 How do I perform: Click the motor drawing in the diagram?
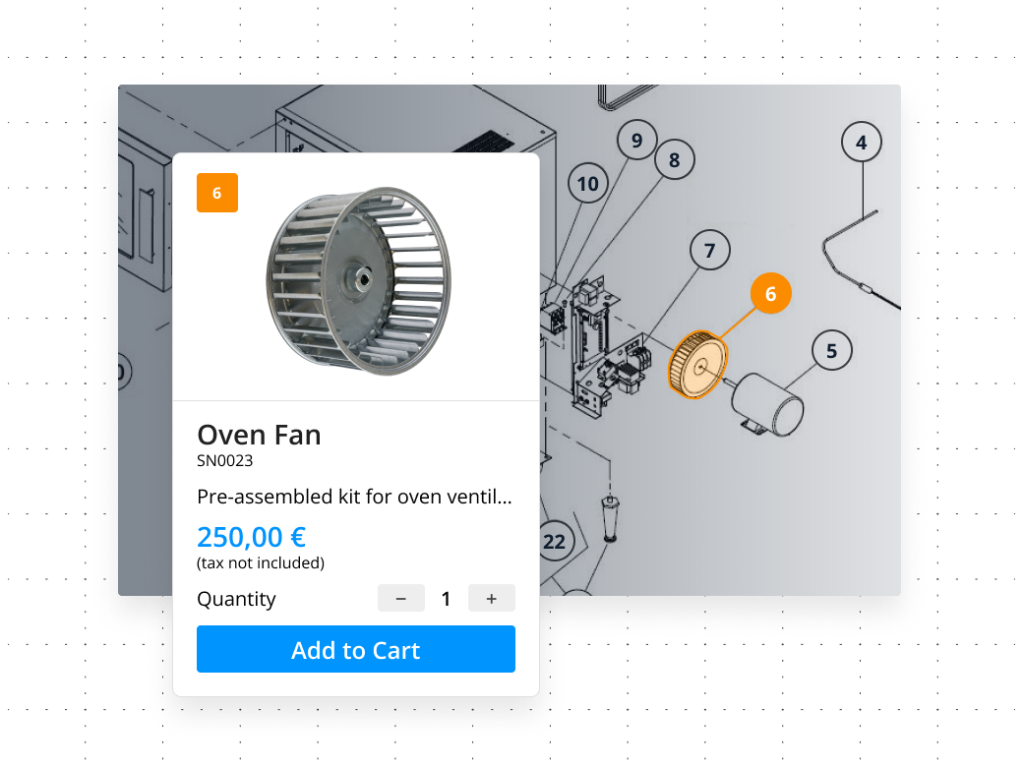tap(768, 404)
